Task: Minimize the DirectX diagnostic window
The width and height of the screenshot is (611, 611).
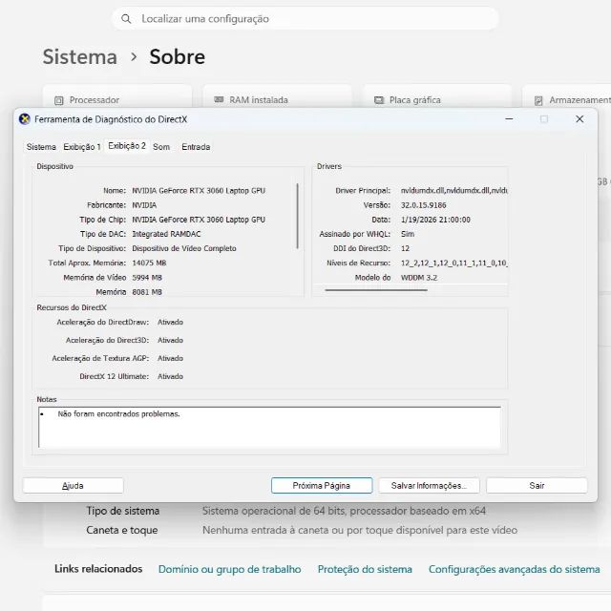Action: point(509,118)
